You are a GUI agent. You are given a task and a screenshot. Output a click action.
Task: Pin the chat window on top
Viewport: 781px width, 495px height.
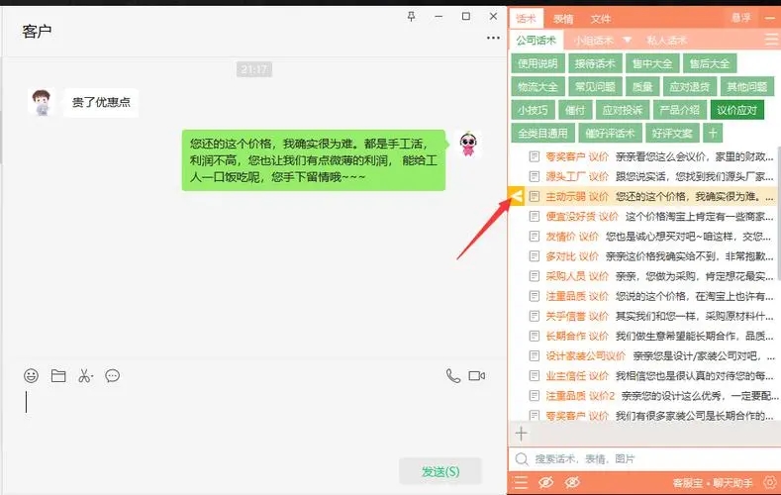tap(412, 17)
